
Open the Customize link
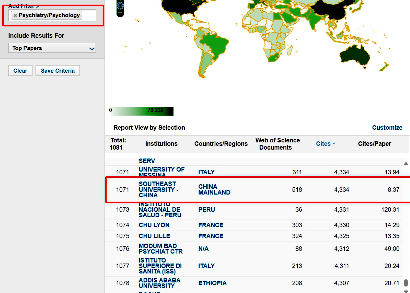(387, 128)
